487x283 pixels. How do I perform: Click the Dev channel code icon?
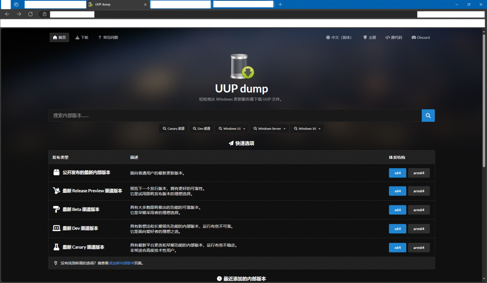56,228
